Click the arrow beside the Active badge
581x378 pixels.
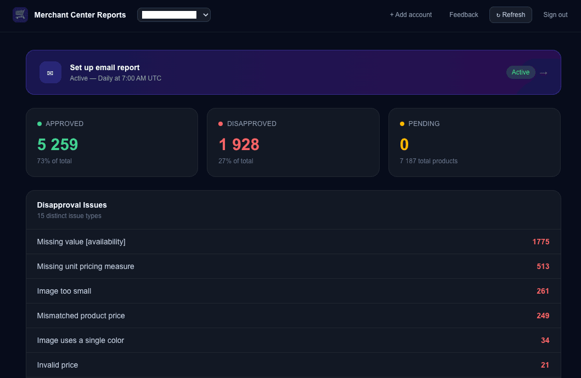coord(543,72)
